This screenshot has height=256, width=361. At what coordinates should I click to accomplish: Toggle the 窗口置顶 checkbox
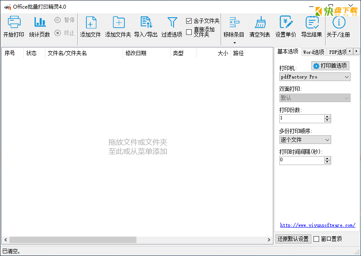317,239
